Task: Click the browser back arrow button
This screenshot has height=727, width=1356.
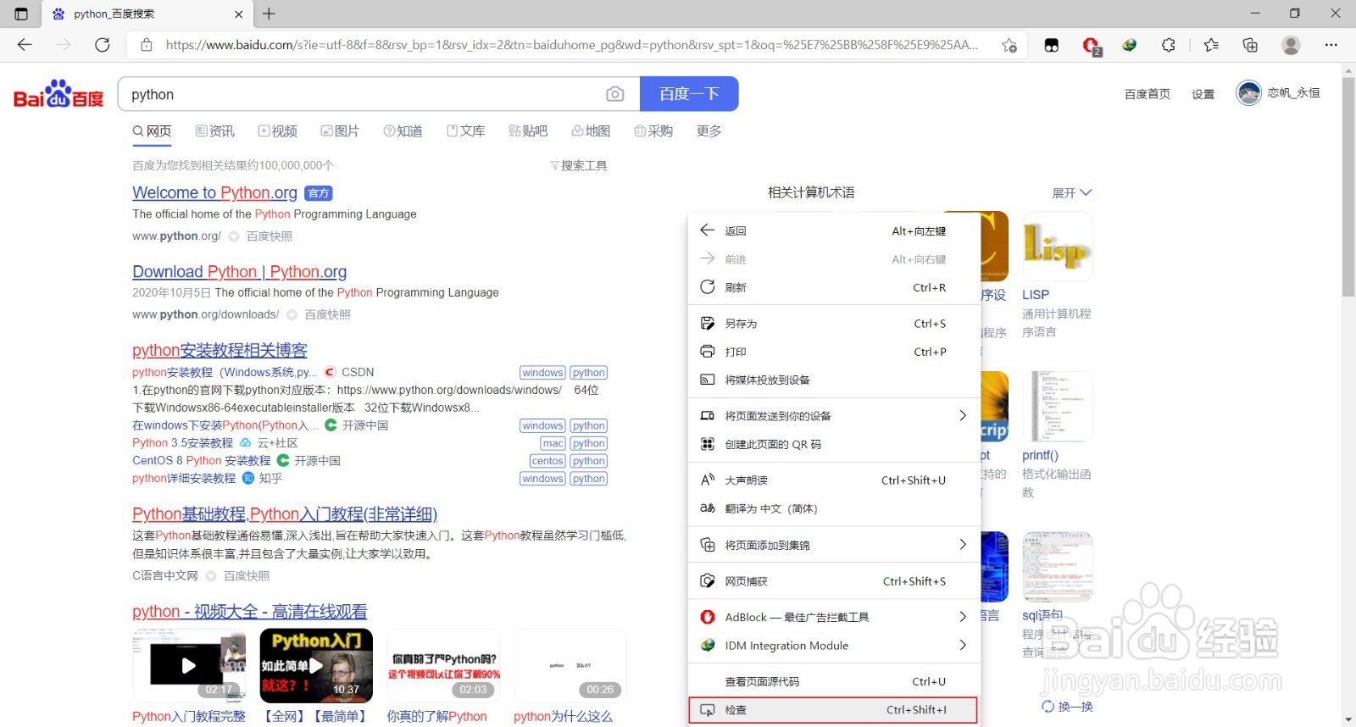Action: coord(25,45)
